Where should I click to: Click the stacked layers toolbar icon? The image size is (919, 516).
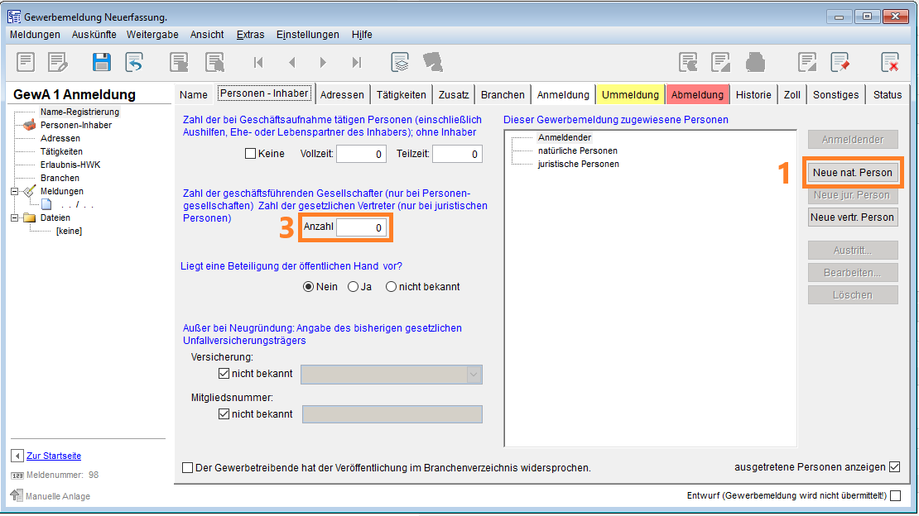click(401, 62)
